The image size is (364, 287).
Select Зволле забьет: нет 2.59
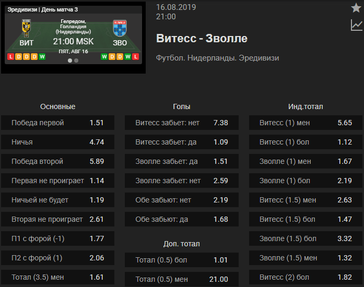pos(182,181)
